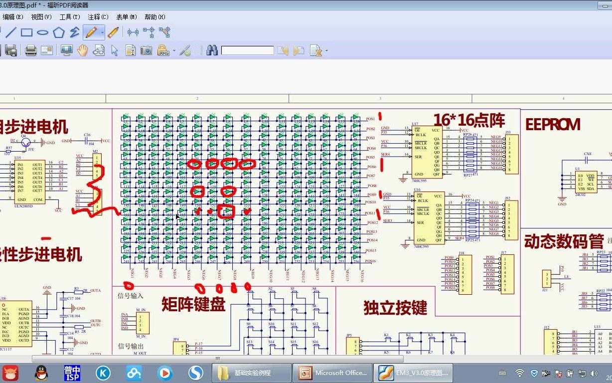Select the Hand pan tool
This screenshot has height=383, width=612.
pyautogui.click(x=82, y=50)
